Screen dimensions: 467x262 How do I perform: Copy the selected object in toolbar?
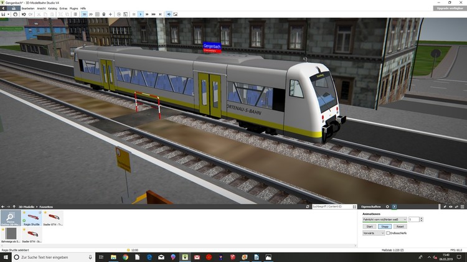point(45,14)
